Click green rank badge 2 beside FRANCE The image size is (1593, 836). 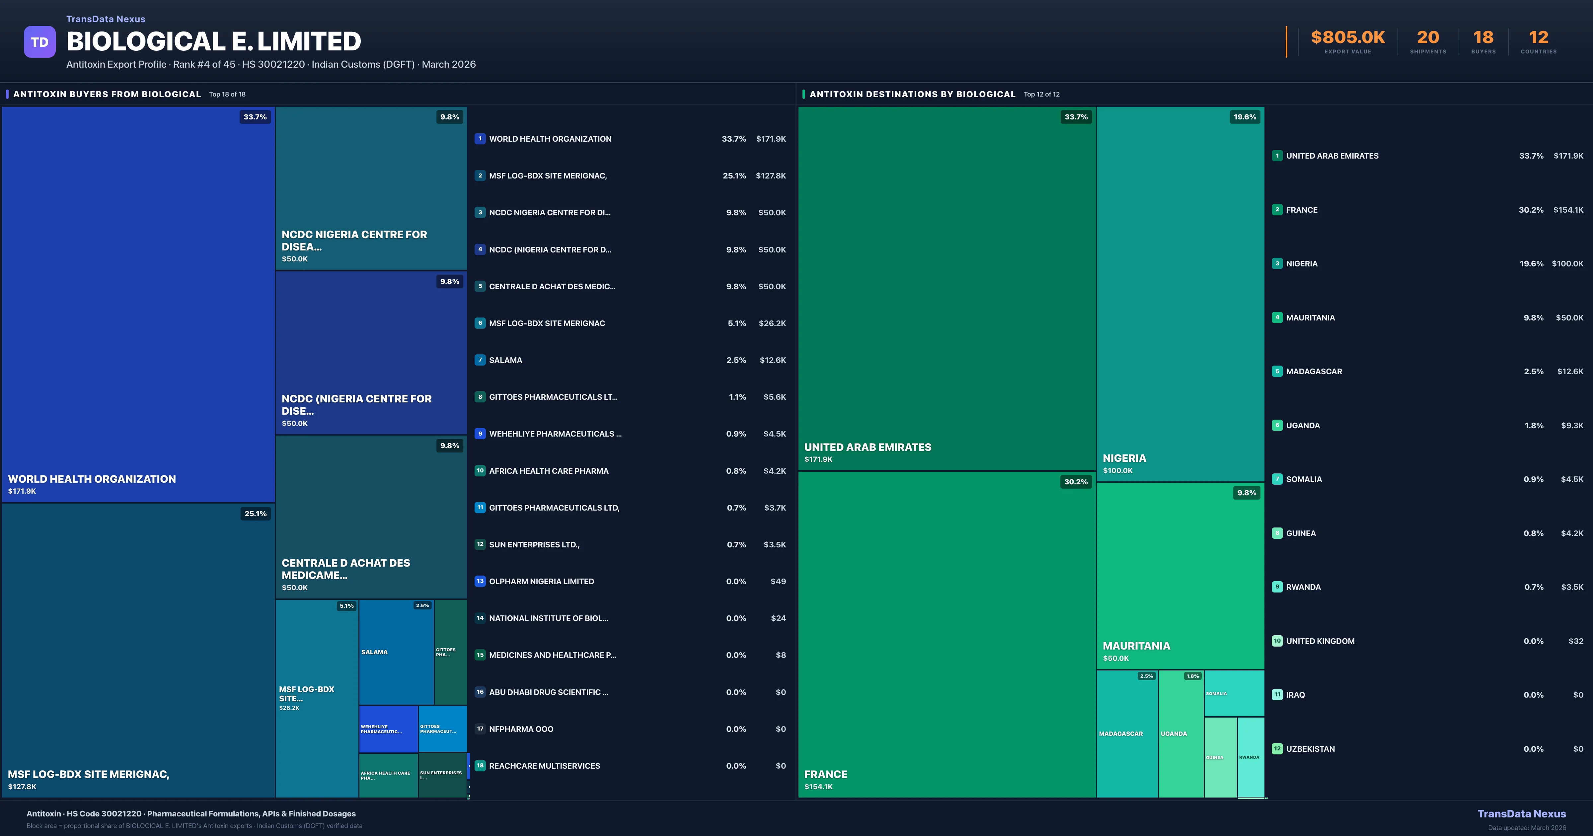(x=1277, y=210)
